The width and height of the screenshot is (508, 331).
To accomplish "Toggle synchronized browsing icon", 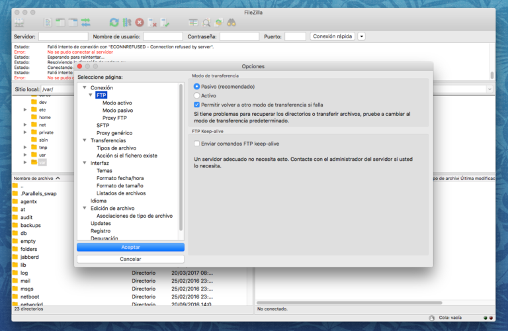I will (219, 23).
